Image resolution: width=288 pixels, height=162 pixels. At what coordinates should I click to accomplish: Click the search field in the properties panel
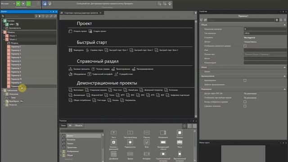coord(241,20)
